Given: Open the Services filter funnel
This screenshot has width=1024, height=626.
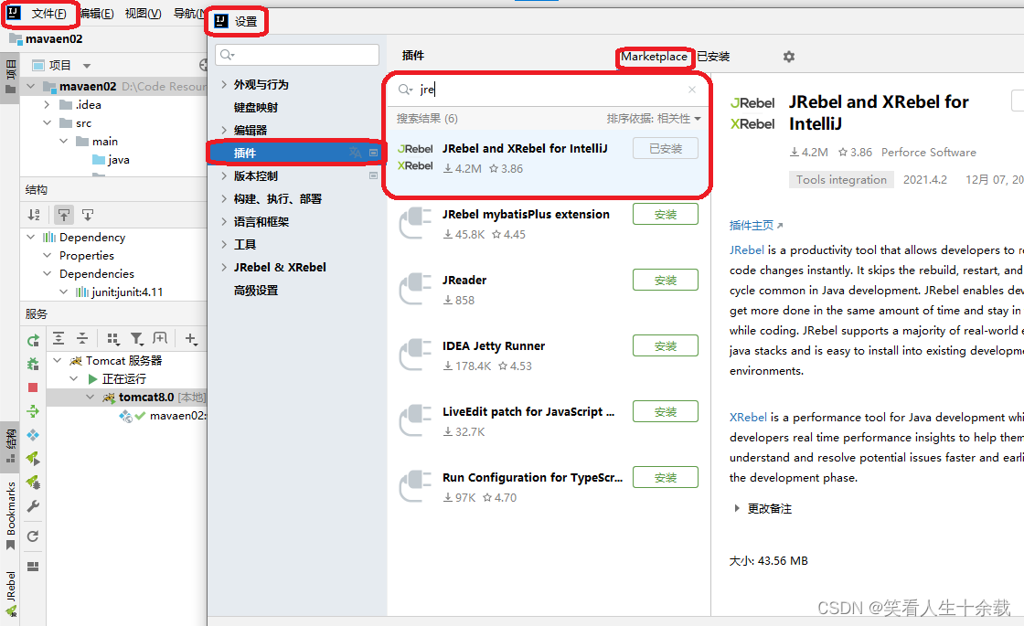Looking at the screenshot, I should point(136,338).
